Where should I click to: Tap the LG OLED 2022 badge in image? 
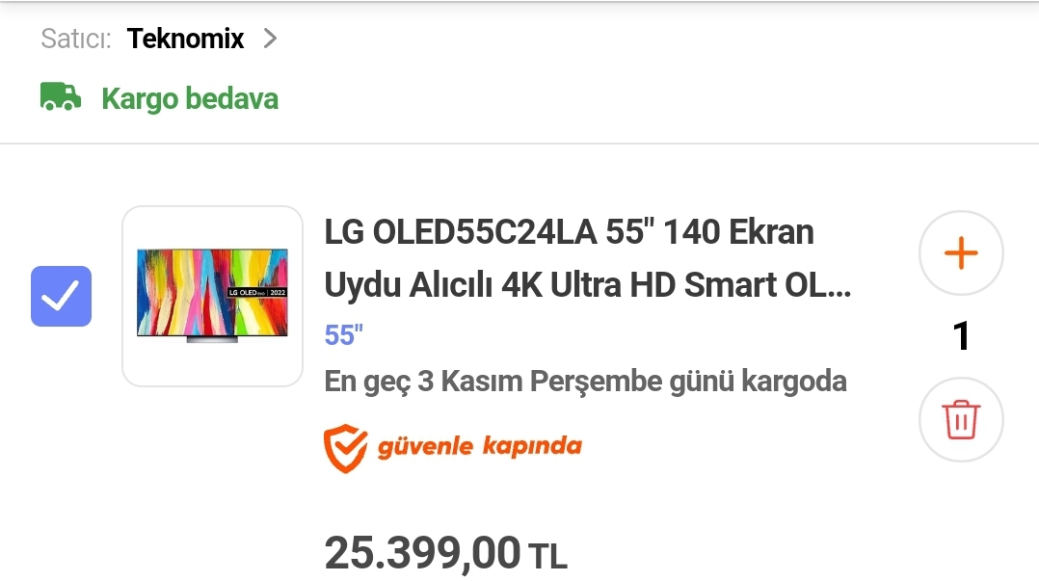click(257, 292)
